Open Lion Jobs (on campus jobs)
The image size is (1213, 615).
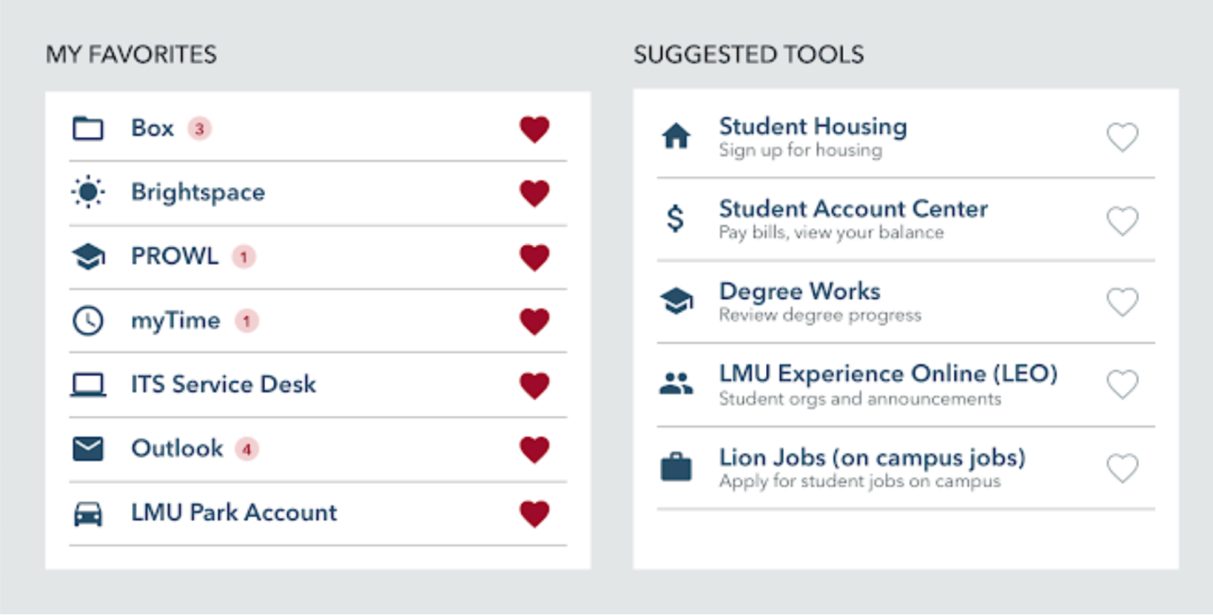pos(872,457)
